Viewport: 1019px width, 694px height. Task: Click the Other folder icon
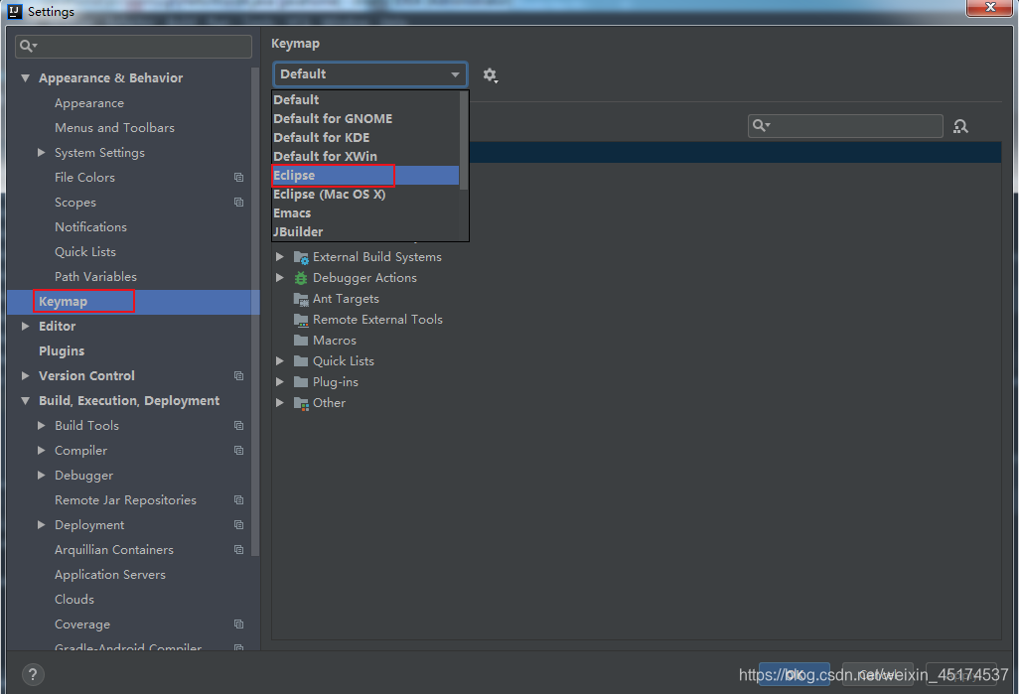pos(301,403)
